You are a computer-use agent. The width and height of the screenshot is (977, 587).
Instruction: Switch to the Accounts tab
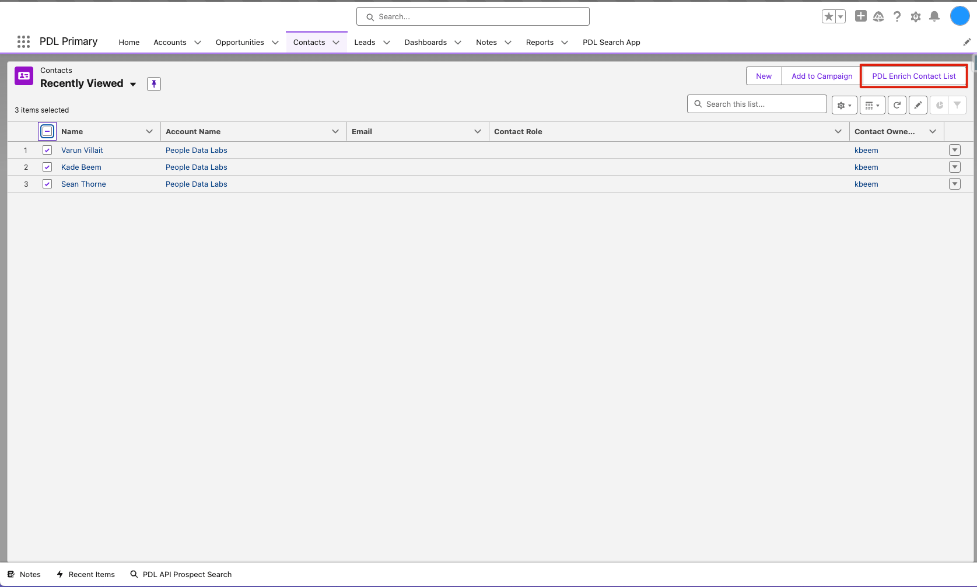[x=170, y=43]
